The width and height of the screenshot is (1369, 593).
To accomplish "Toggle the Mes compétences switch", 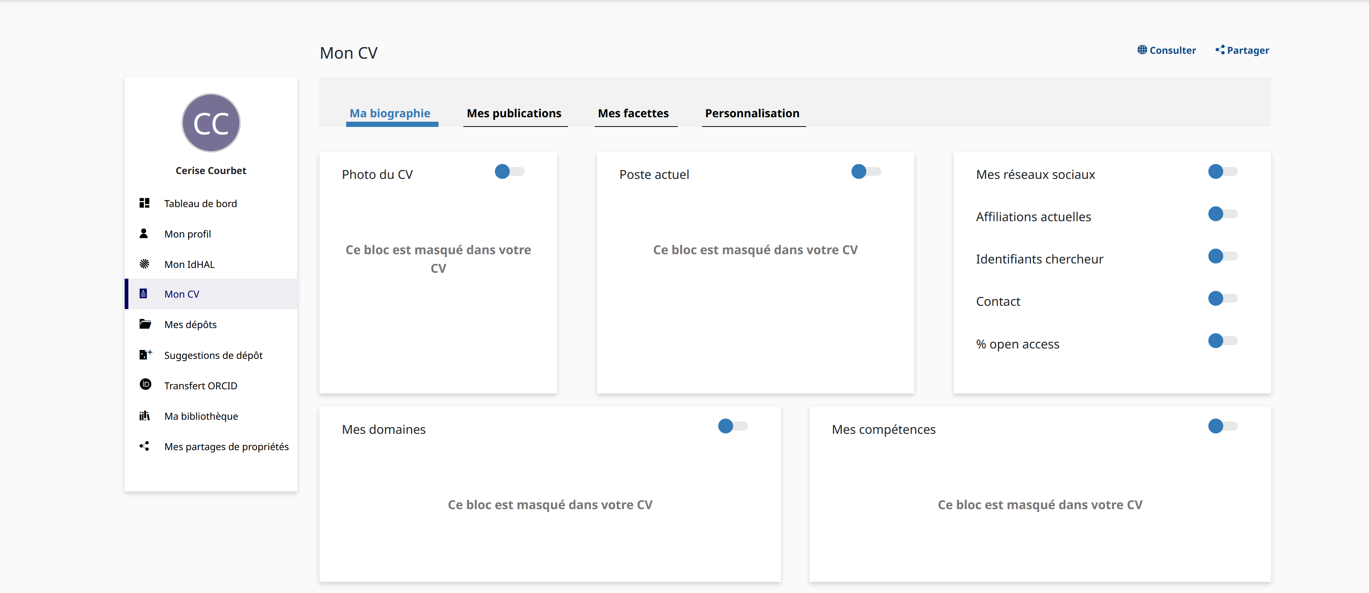I will [x=1222, y=426].
